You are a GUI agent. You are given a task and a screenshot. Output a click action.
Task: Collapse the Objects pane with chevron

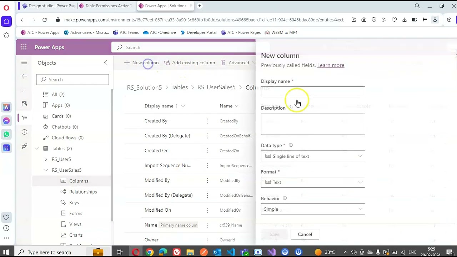point(105,62)
